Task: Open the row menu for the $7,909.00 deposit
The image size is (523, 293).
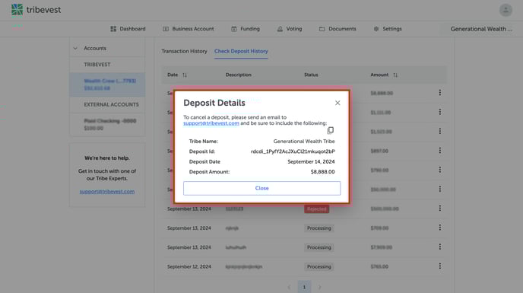Action: pyautogui.click(x=440, y=247)
